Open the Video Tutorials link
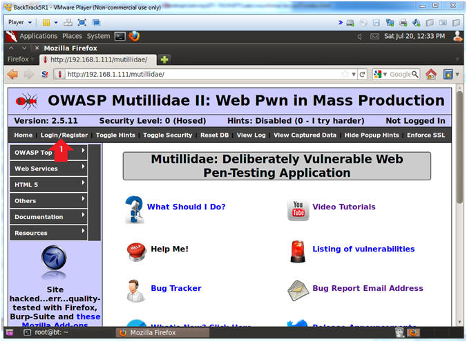This screenshot has height=342, width=467. [344, 207]
